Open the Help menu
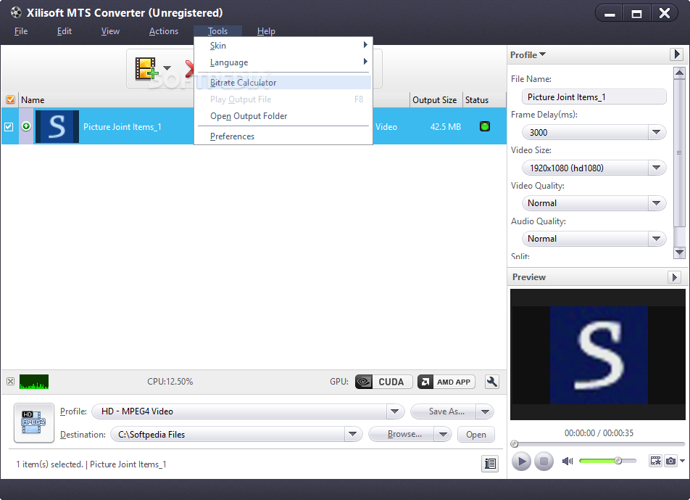690x500 pixels. click(x=266, y=31)
